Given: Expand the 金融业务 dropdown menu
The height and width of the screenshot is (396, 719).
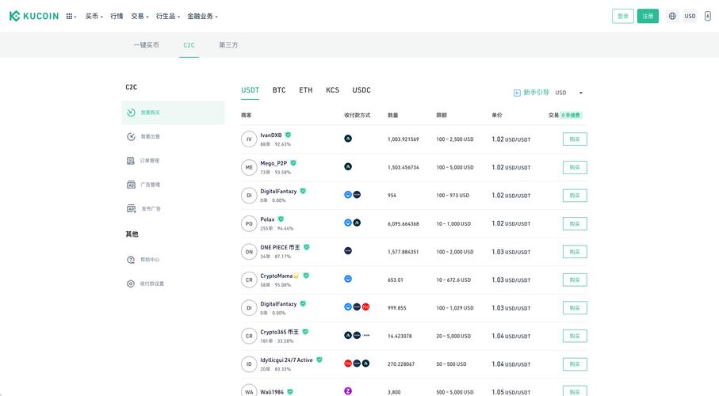Looking at the screenshot, I should [x=202, y=16].
